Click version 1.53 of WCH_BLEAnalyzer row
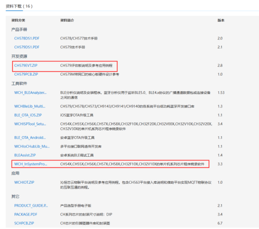This screenshot has width=259, height=229. point(221,93)
